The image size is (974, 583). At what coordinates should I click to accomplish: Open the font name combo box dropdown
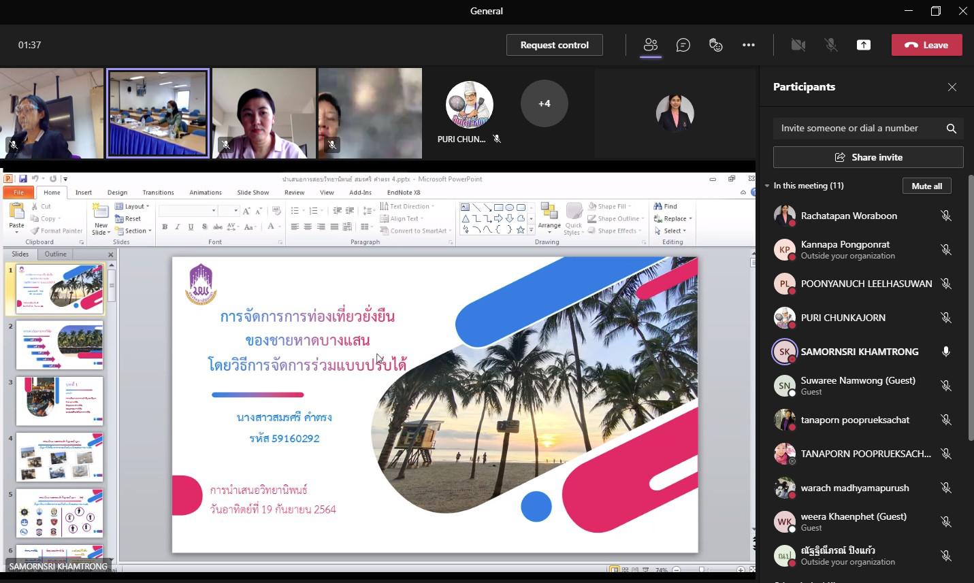[214, 211]
